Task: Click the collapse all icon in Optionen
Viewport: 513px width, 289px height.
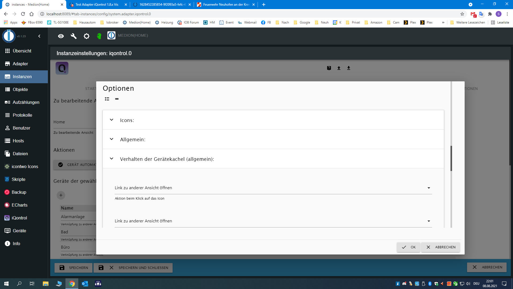Action: (x=117, y=99)
